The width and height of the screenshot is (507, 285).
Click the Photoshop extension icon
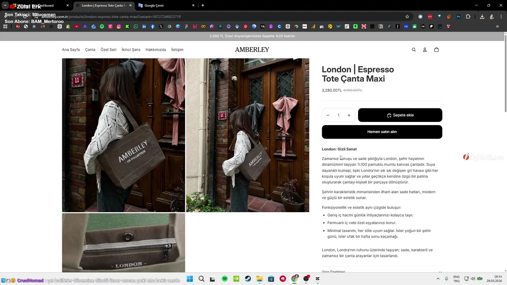pyautogui.click(x=458, y=17)
